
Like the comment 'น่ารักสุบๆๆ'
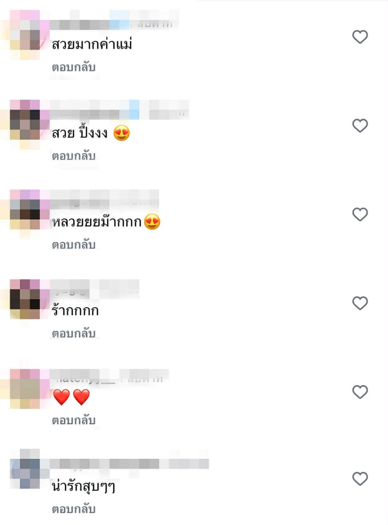pyautogui.click(x=360, y=478)
